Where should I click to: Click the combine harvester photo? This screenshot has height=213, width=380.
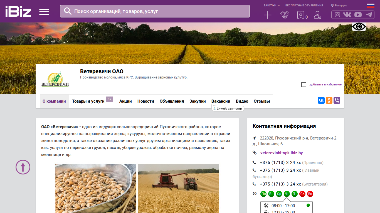(x=178, y=188)
